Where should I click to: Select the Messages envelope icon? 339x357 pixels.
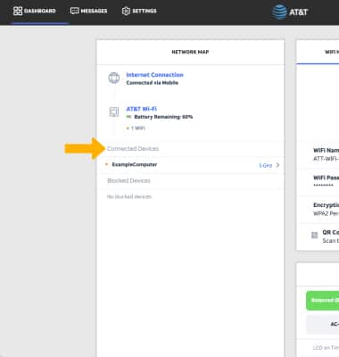pos(74,11)
